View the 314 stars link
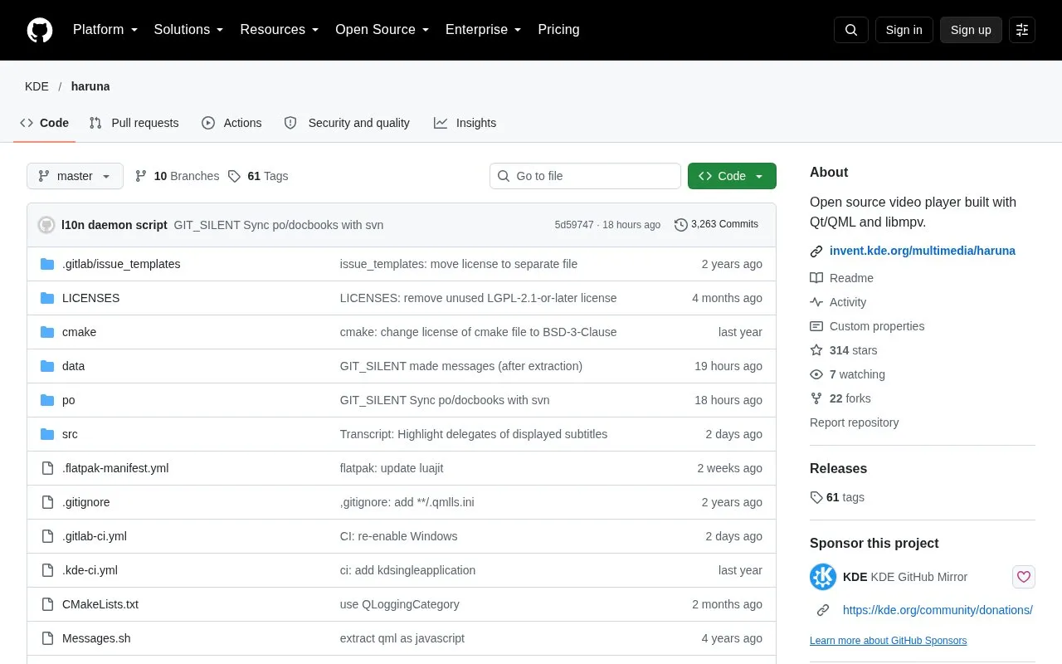 [x=844, y=350]
